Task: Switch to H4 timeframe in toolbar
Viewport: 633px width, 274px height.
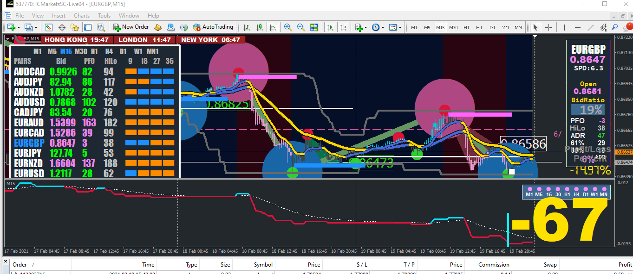Action: 479,27
